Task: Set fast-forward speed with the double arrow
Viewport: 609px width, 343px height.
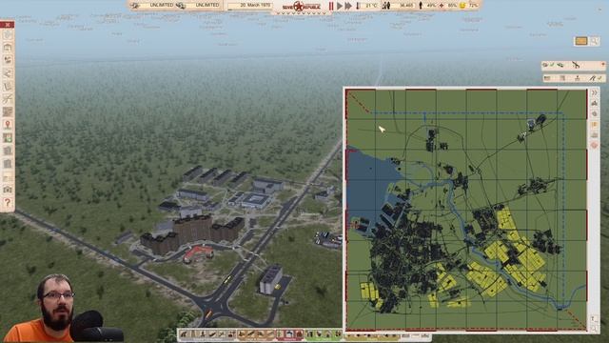Action: pyautogui.click(x=348, y=6)
